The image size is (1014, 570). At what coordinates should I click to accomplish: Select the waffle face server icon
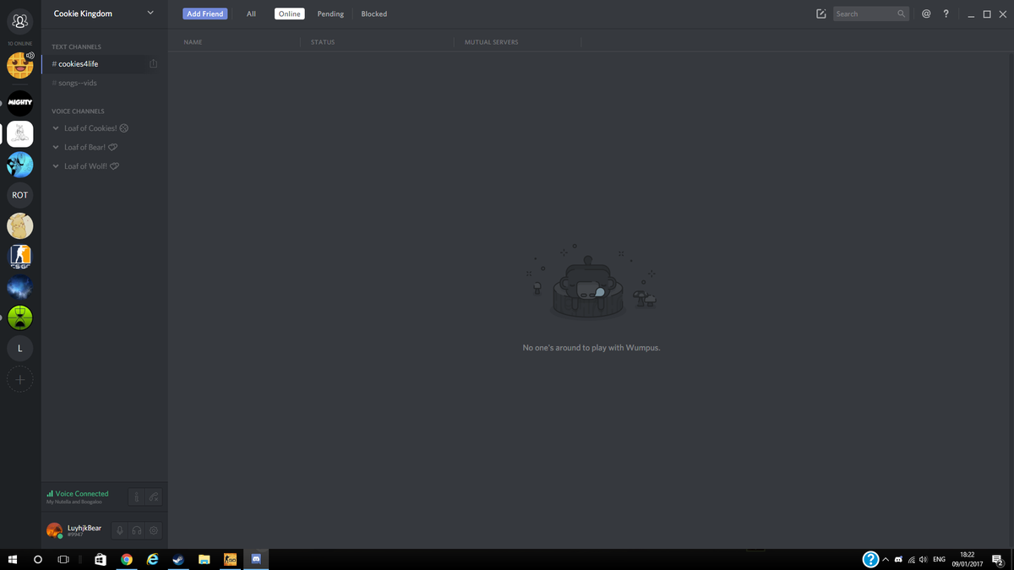click(20, 65)
